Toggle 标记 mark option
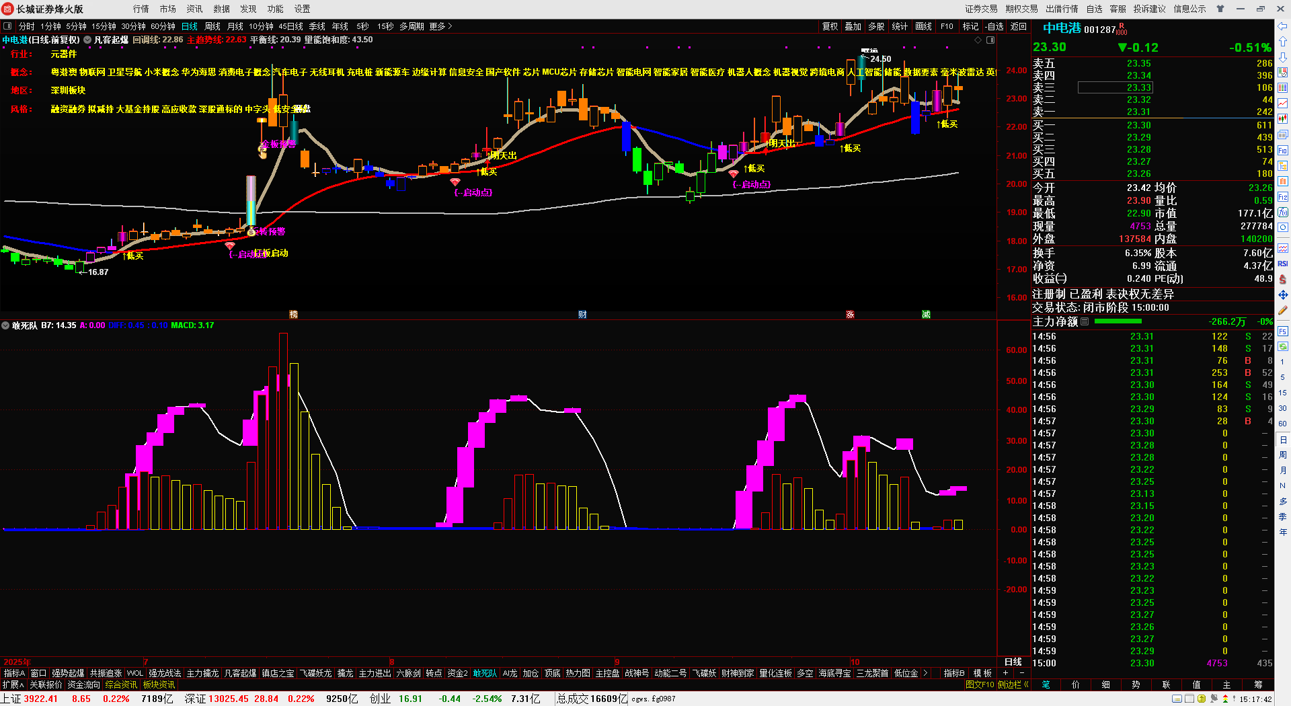1291x706 pixels. [x=970, y=26]
